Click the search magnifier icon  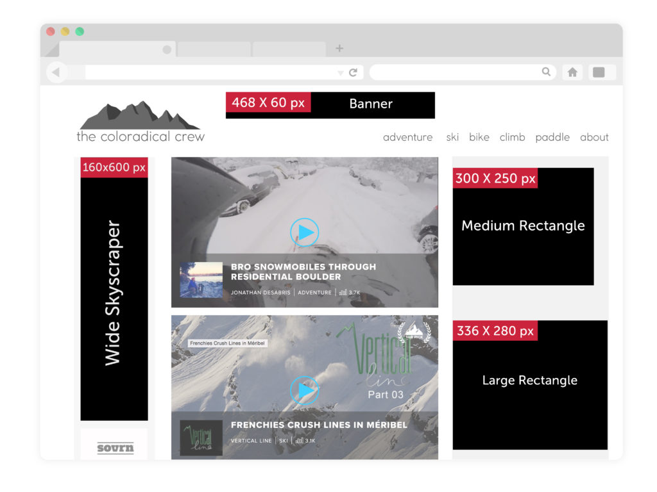pos(546,72)
